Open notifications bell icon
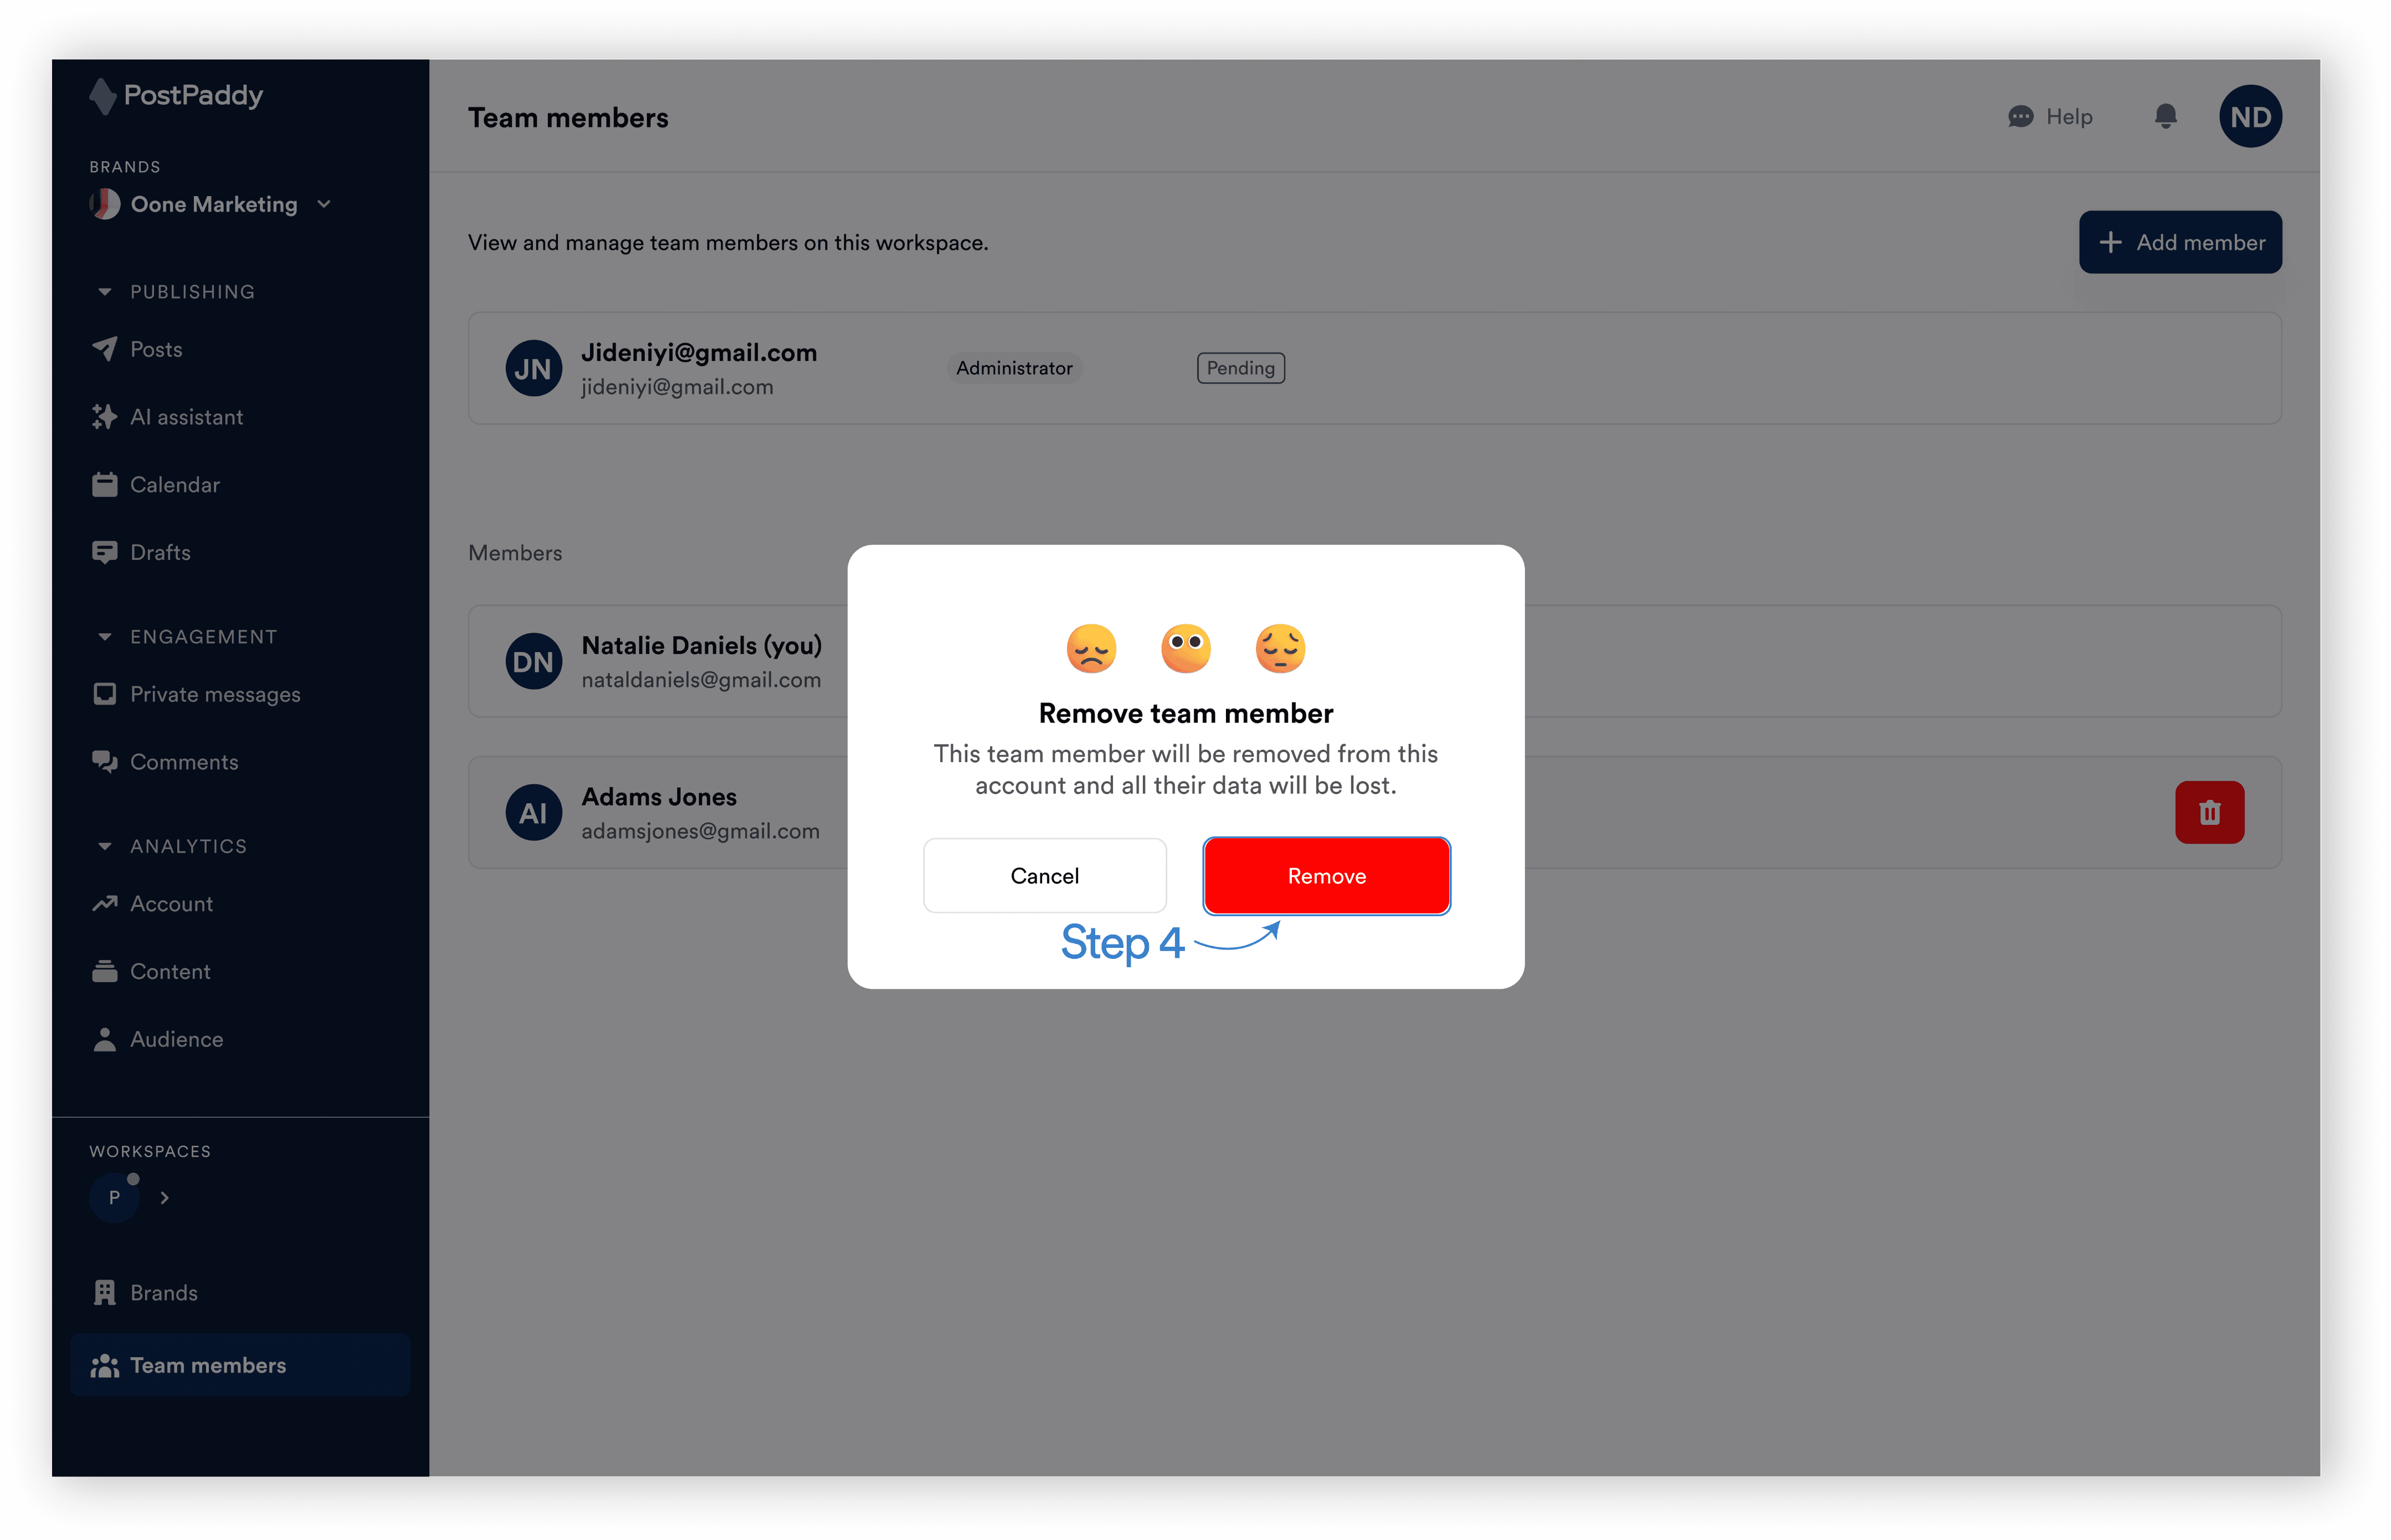2391x1540 pixels. coord(2165,117)
